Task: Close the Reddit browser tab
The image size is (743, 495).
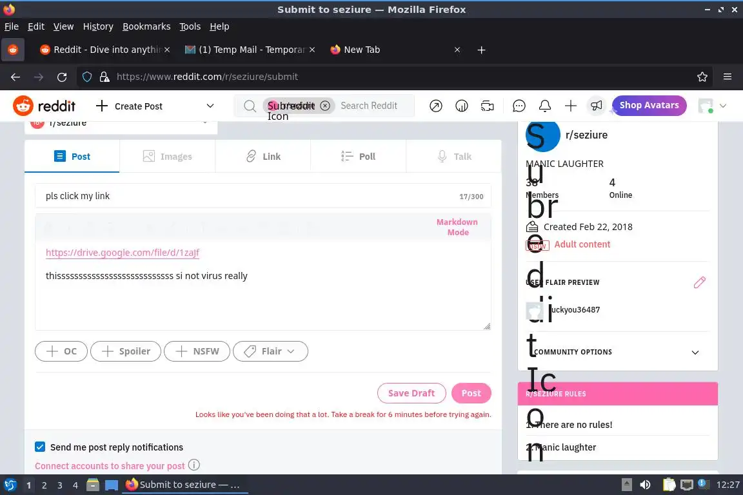Action: pyautogui.click(x=167, y=50)
